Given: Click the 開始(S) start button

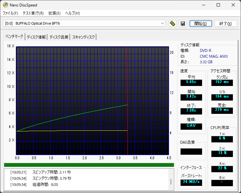Looking at the screenshot, I should click(x=200, y=23).
